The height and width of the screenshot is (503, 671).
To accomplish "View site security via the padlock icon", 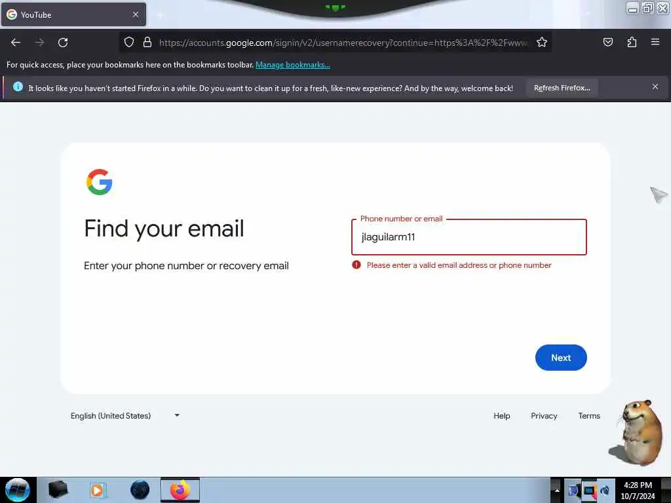I will coord(147,43).
